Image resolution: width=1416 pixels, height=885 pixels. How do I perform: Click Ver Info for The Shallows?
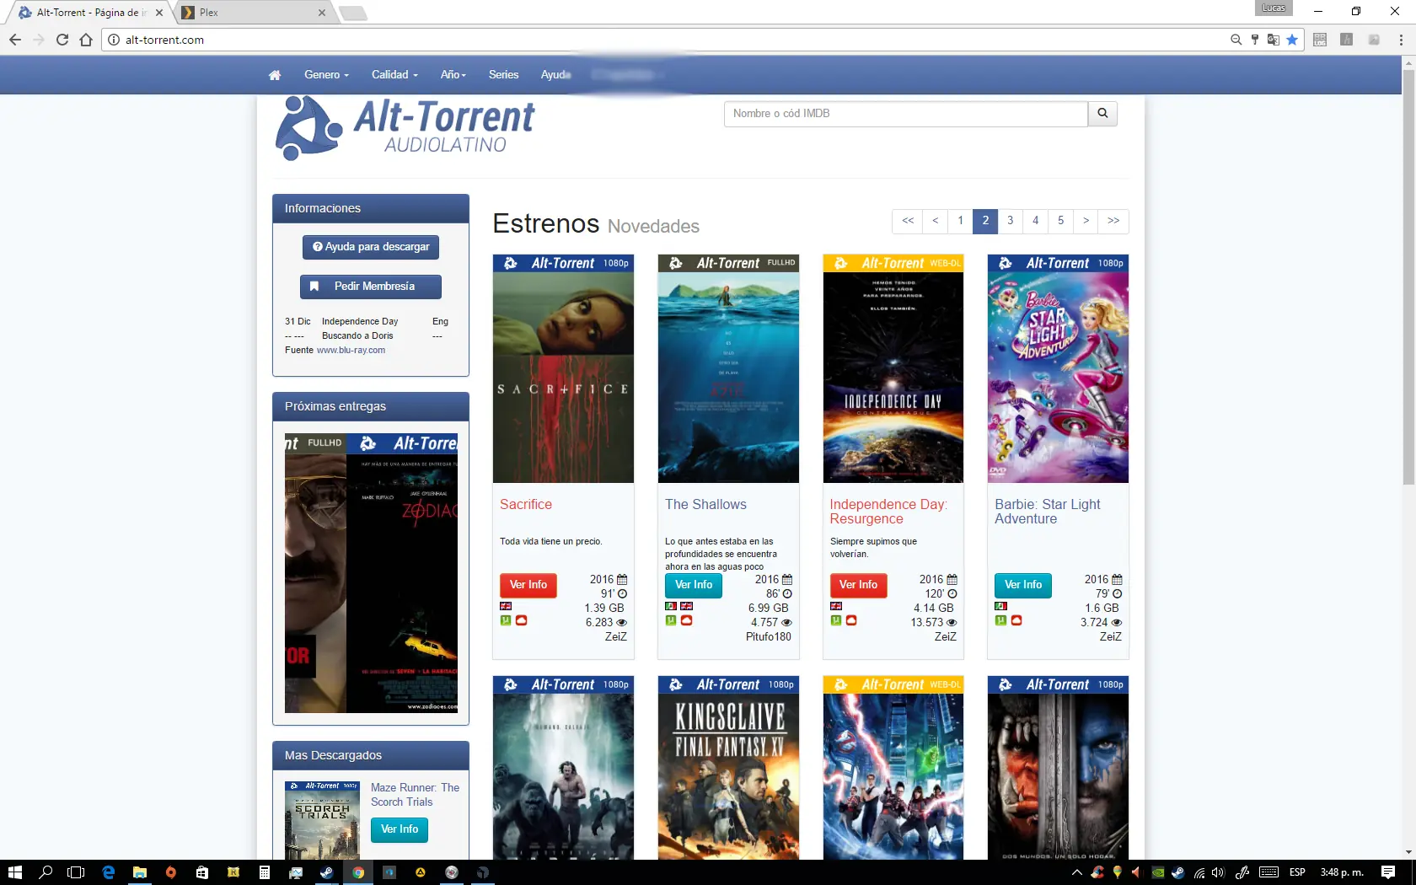694,585
